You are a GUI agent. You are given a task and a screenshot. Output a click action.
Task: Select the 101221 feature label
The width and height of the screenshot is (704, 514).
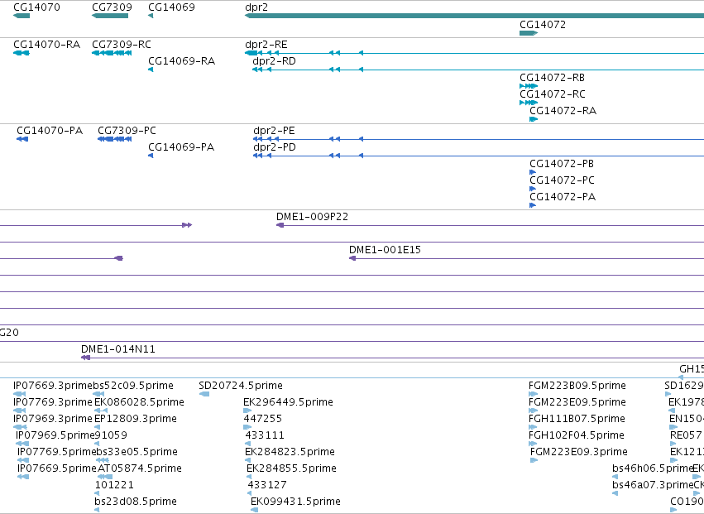pyautogui.click(x=114, y=485)
